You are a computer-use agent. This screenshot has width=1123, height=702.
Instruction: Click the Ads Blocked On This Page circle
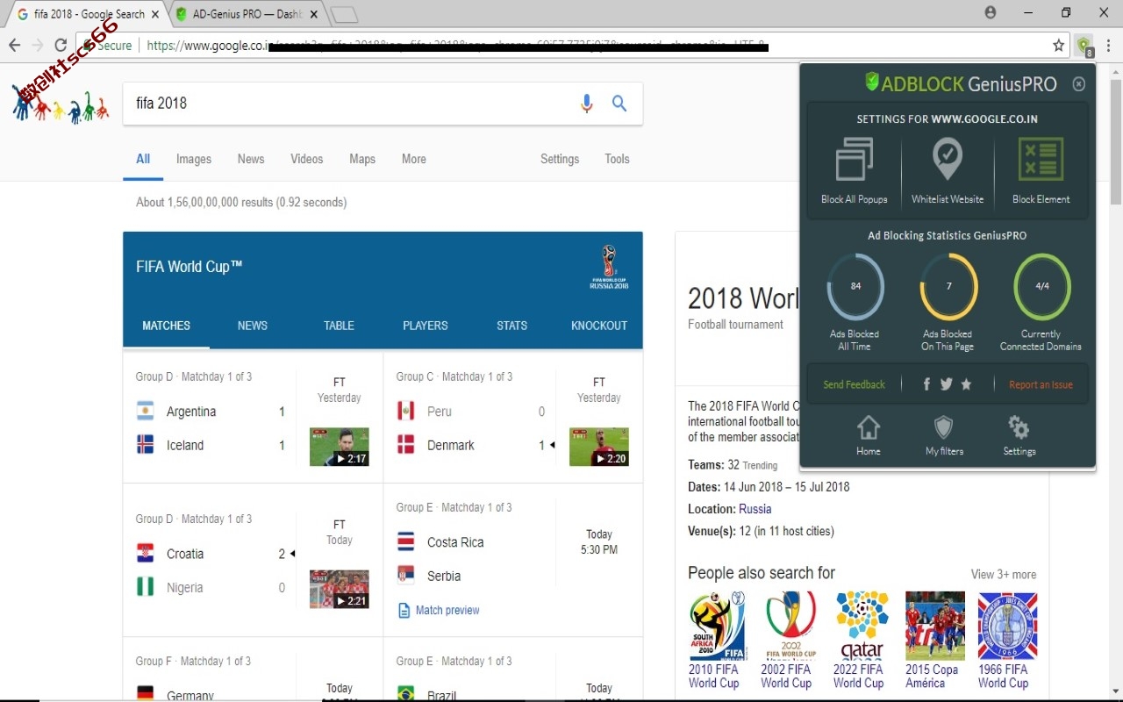coord(948,286)
